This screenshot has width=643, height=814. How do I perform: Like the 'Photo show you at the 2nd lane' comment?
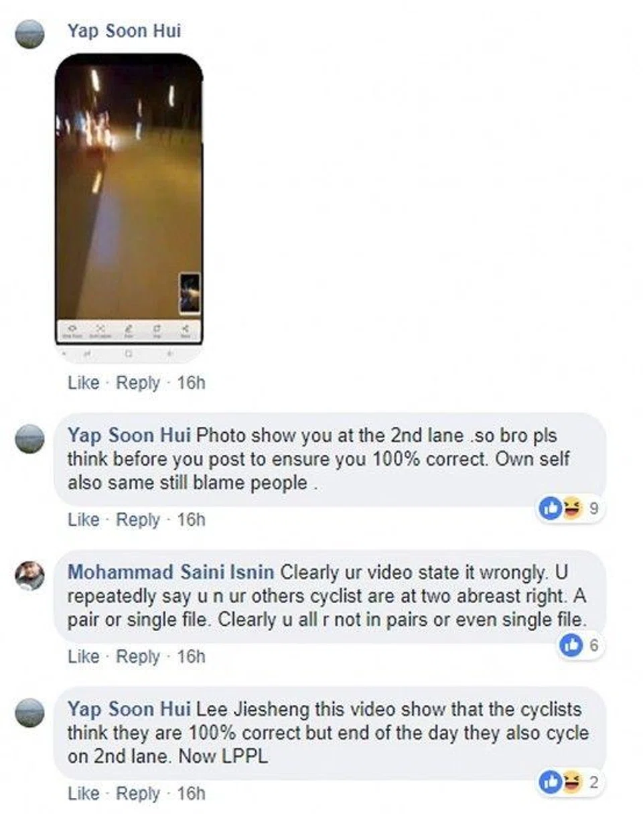(x=84, y=520)
